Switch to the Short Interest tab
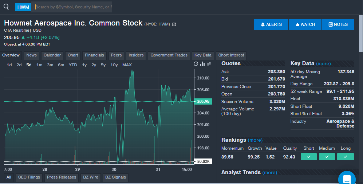363x184 pixels. coord(231,55)
